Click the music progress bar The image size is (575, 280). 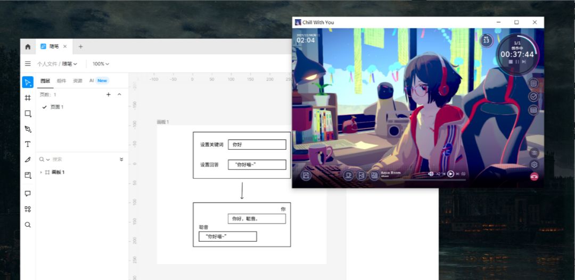coord(424,179)
